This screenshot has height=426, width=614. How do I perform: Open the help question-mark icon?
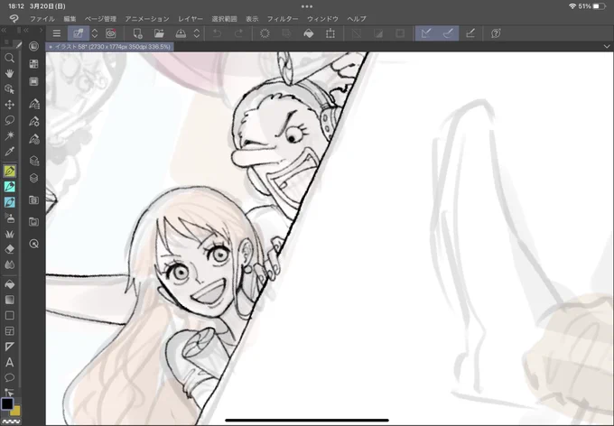pos(496,33)
